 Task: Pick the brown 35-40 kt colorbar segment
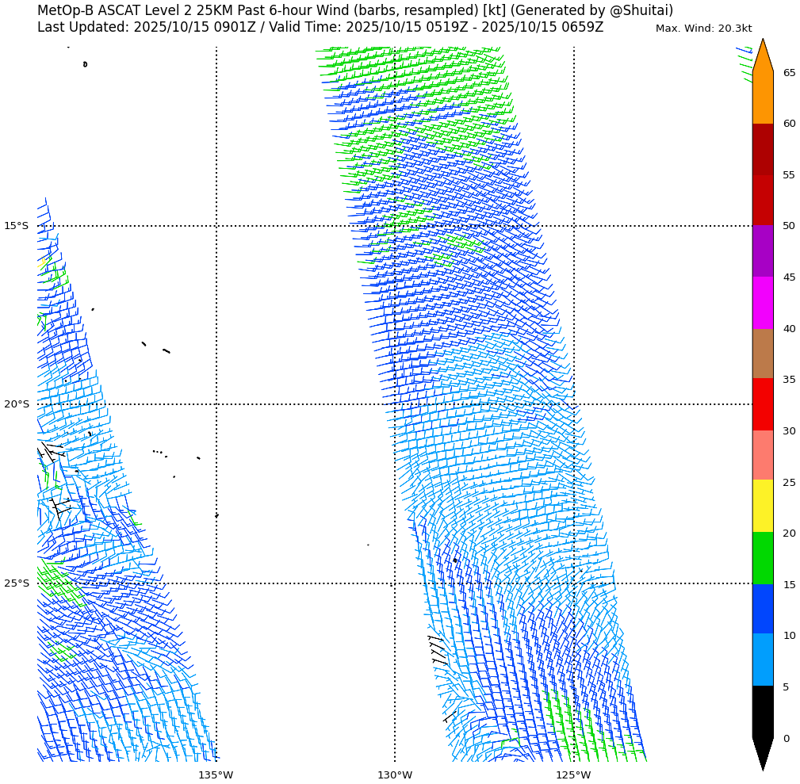(762, 354)
